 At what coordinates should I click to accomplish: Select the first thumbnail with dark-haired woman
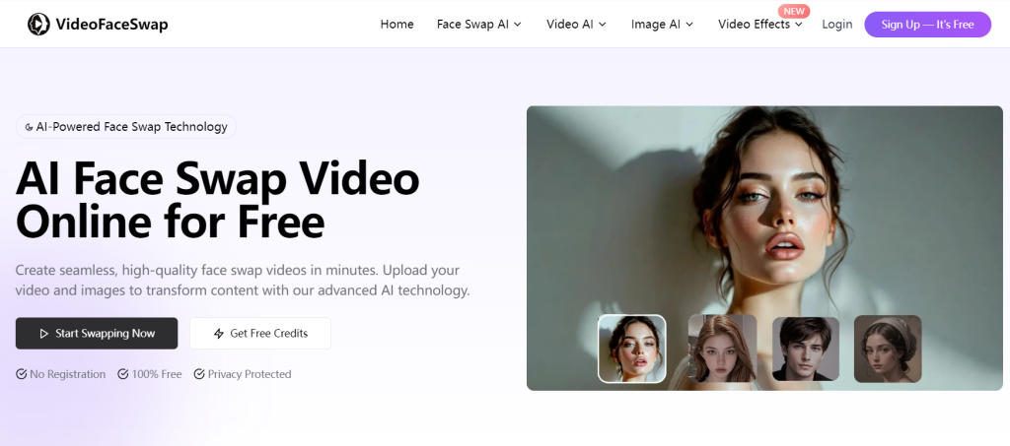[632, 349]
